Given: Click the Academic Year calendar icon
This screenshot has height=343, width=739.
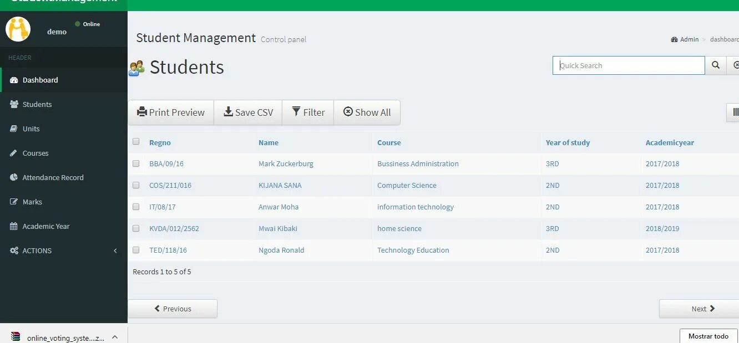Looking at the screenshot, I should click(x=14, y=226).
